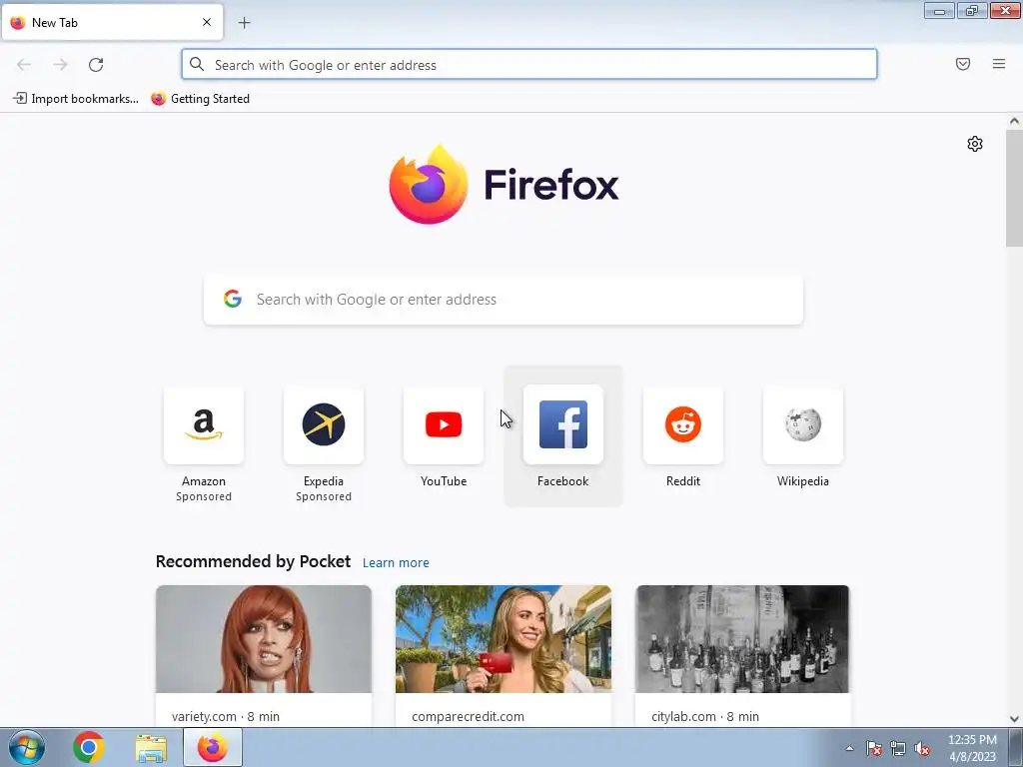Screen dimensions: 1023x767
Task: Click the variety.com · 8 min source text
Action: 226,716
